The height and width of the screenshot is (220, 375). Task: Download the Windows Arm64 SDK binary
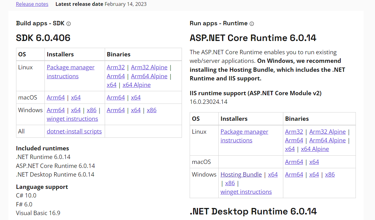point(116,110)
